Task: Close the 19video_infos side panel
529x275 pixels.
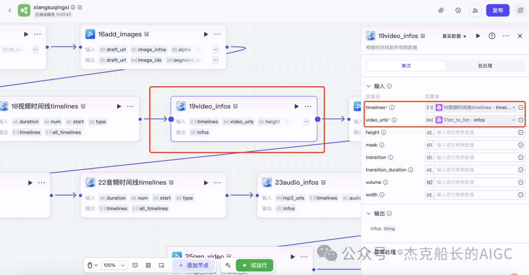Action: (x=520, y=36)
